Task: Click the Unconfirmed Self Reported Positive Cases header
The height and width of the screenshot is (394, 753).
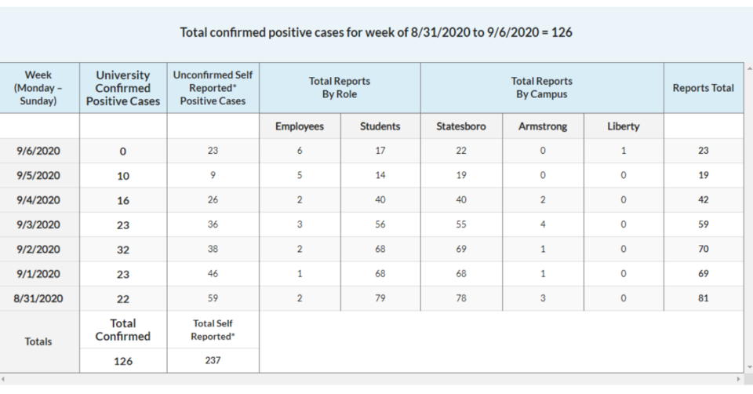Action: click(213, 88)
